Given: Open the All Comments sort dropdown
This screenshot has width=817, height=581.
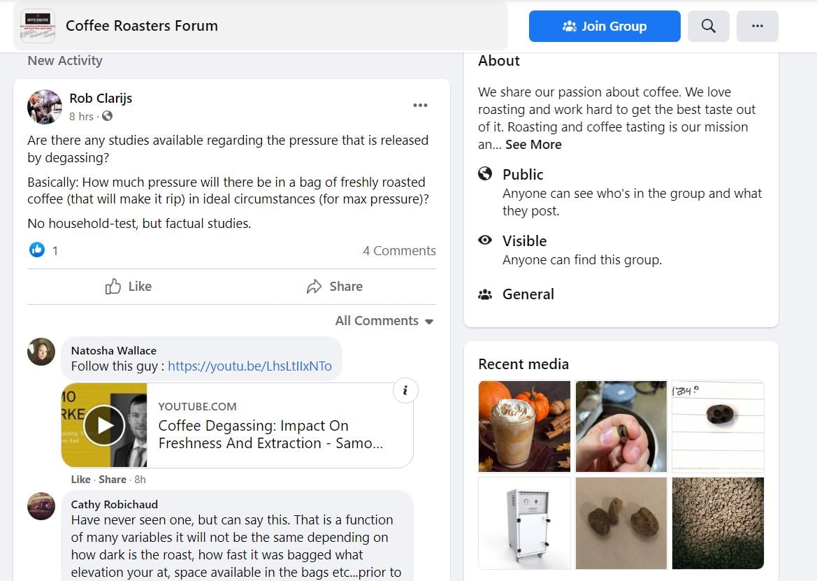Looking at the screenshot, I should [383, 320].
